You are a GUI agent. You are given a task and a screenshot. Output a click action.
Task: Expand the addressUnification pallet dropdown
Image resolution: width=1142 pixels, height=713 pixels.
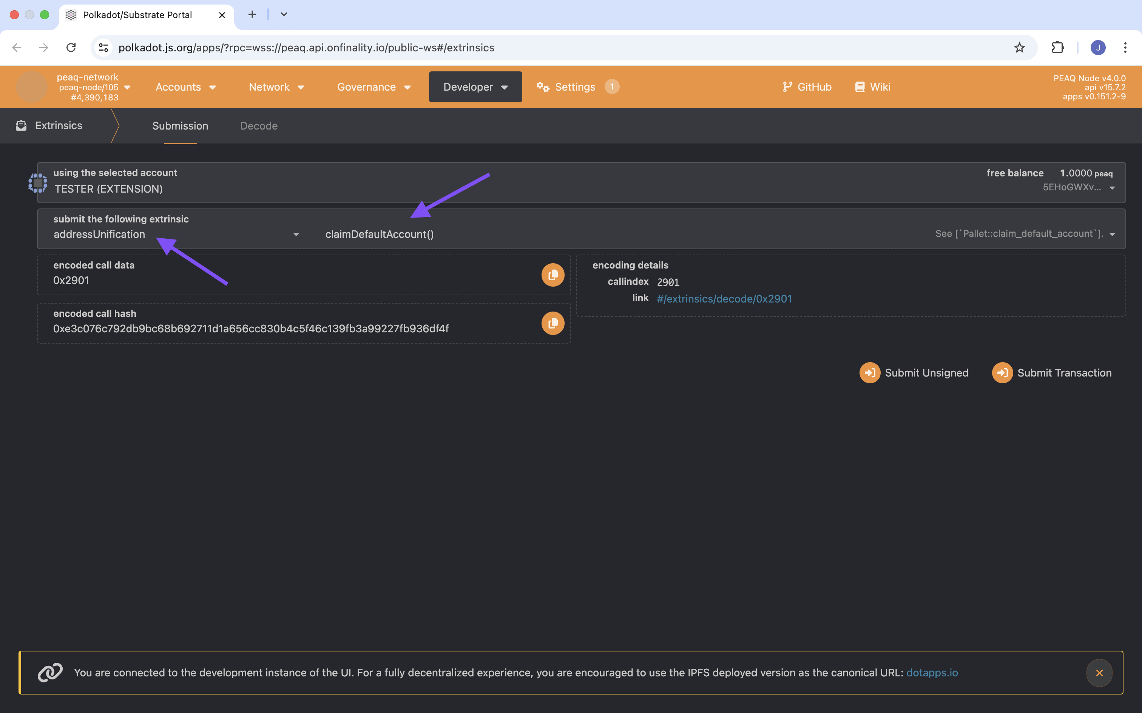pyautogui.click(x=296, y=235)
